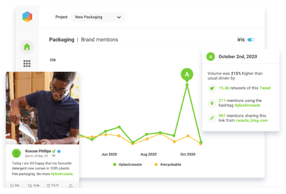
Task: Click the 15.4k retweets figure
Action: click(x=224, y=88)
